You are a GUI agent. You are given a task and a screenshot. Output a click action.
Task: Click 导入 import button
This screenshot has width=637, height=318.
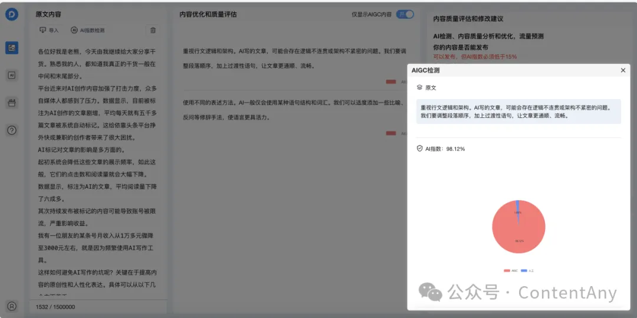tap(49, 30)
